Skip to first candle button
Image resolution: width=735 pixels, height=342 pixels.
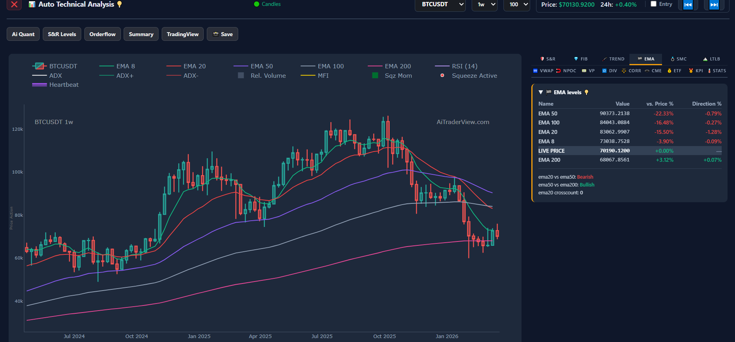tap(688, 5)
